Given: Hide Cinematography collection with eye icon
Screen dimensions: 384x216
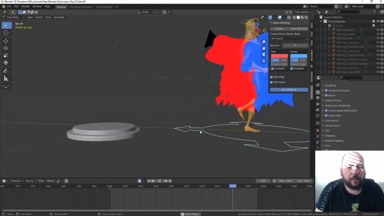Looking at the screenshot, I should pyautogui.click(x=378, y=22).
